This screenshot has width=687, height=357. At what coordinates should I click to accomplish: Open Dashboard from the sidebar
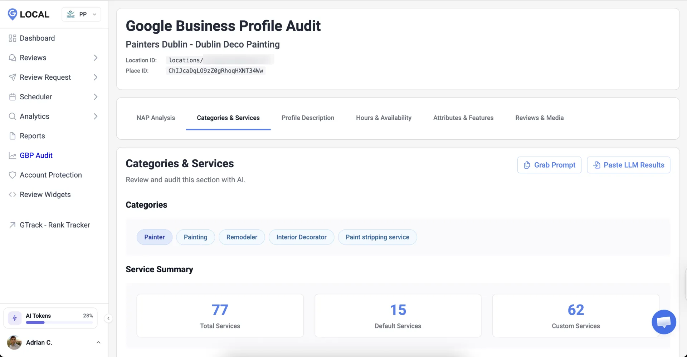[37, 38]
